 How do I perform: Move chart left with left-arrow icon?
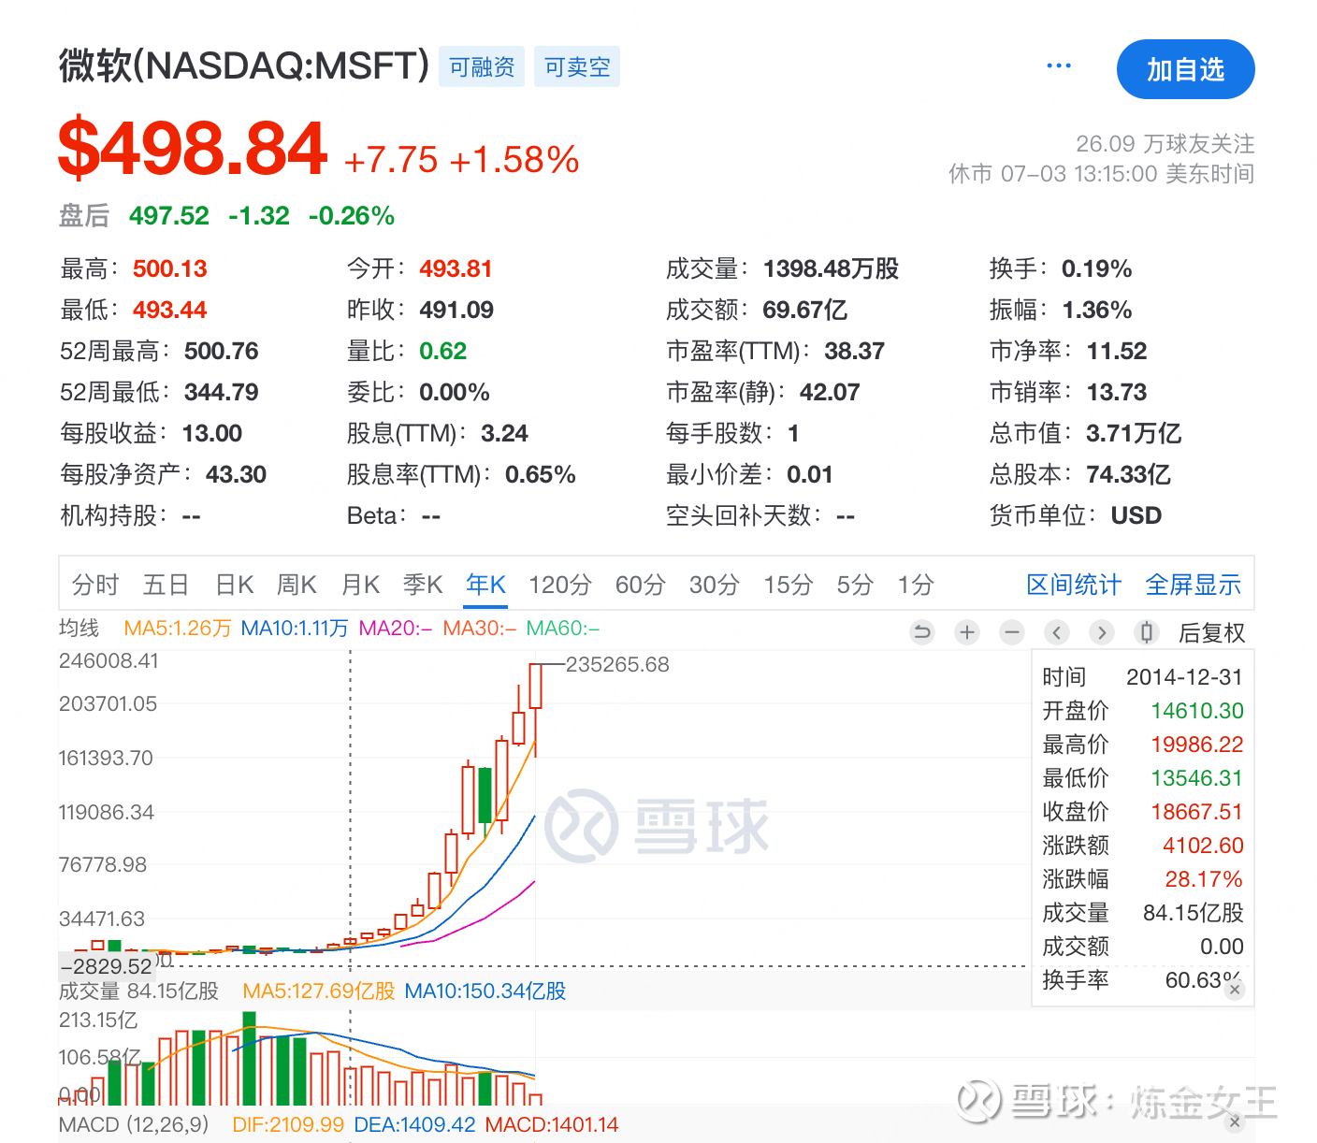[1057, 633]
